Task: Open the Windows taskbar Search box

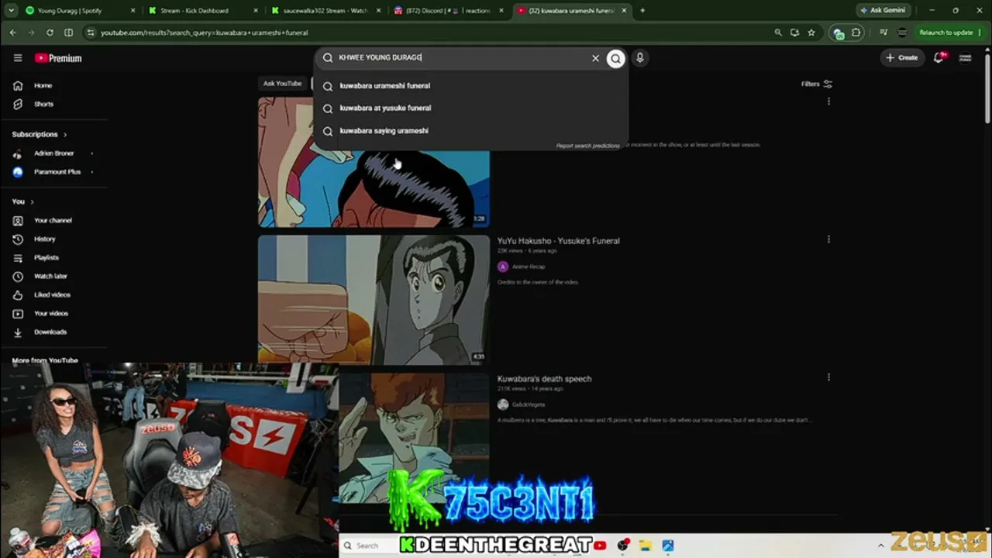Action: [369, 546]
